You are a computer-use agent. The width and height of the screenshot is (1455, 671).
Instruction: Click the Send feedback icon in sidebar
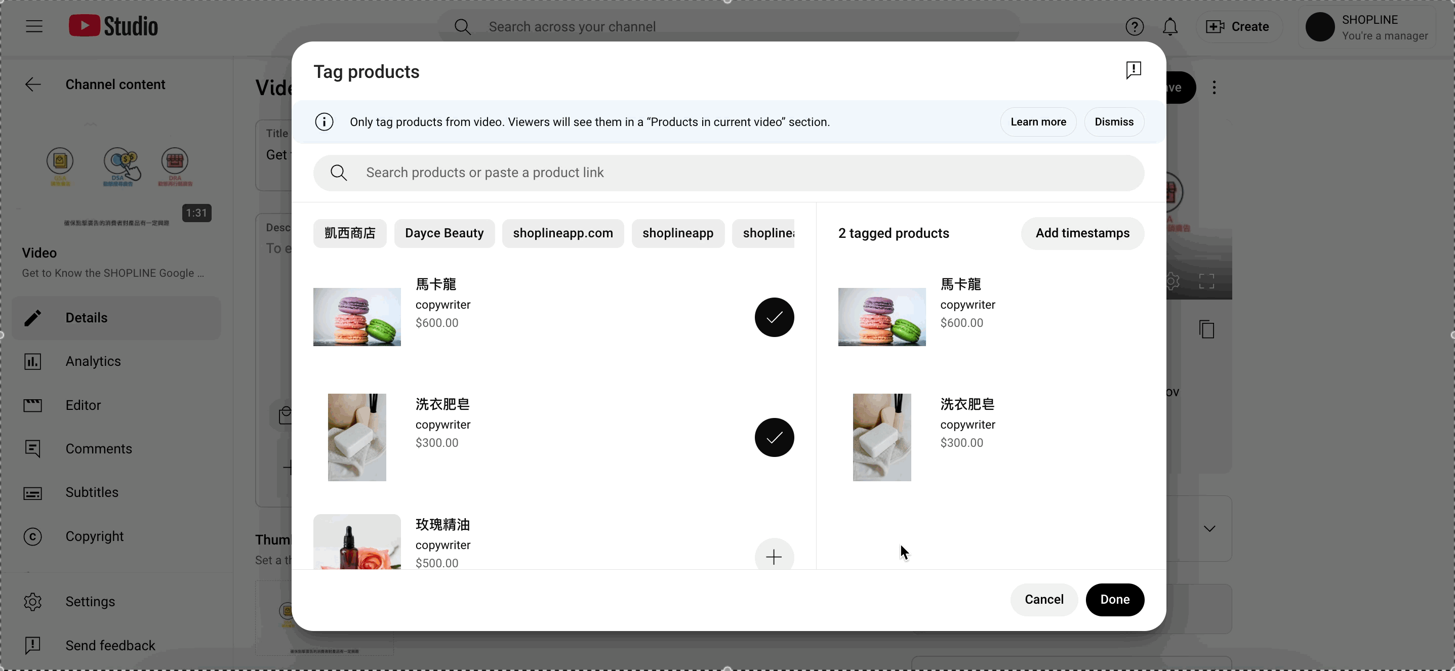[x=33, y=646]
